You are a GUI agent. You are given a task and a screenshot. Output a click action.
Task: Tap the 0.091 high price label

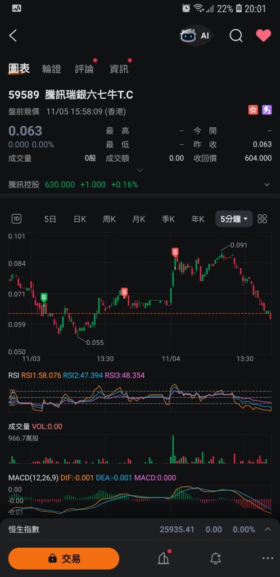point(239,245)
